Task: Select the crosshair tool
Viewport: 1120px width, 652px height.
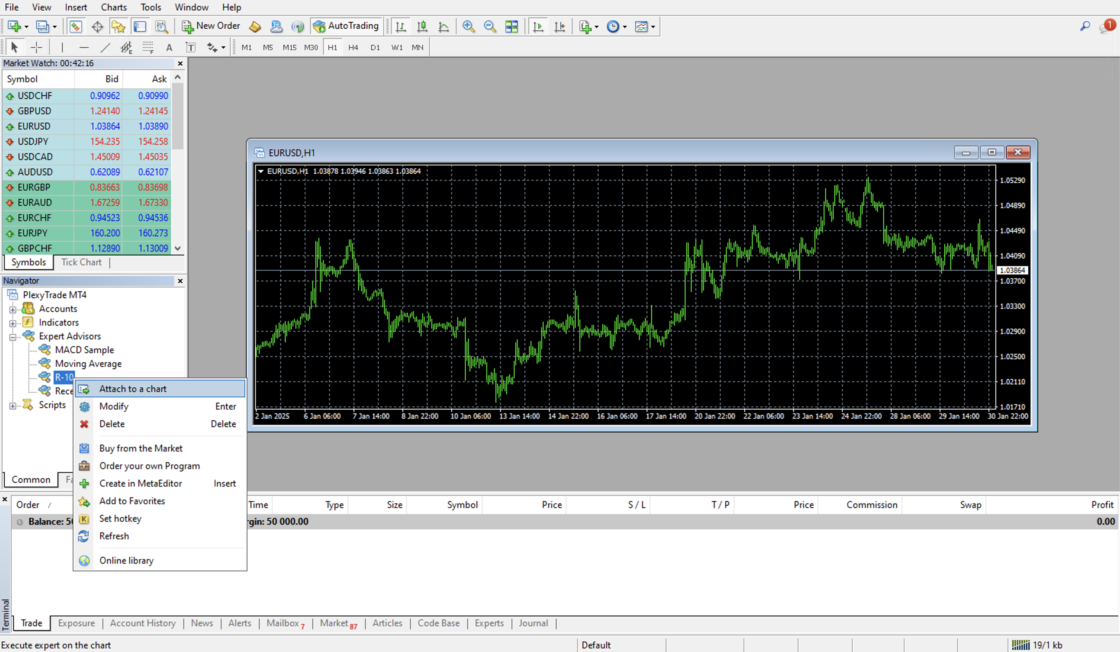Action: click(36, 47)
